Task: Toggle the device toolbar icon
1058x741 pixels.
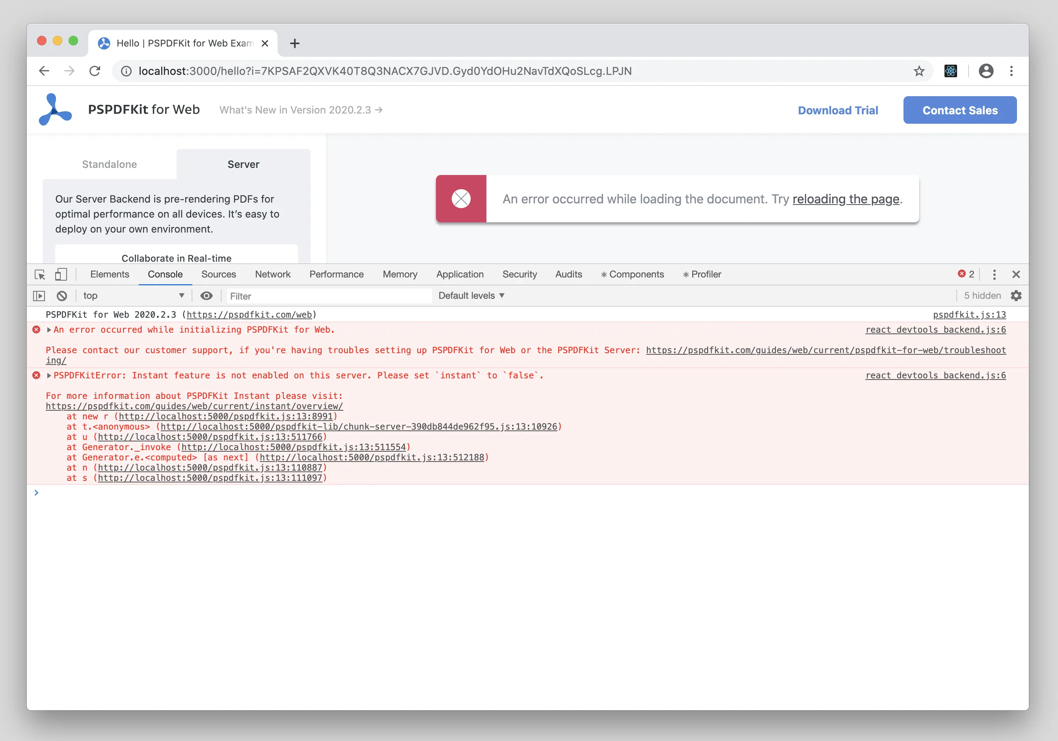Action: pyautogui.click(x=61, y=275)
